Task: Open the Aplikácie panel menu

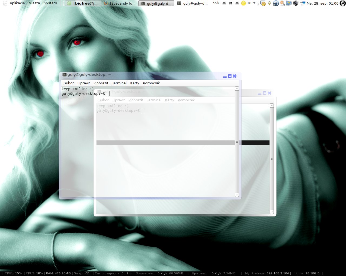Action: (x=17, y=3)
